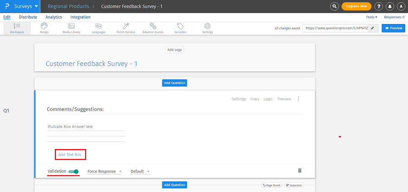The image size is (408, 192).
Task: Open Advance Quotas icon
Action: tap(153, 26)
